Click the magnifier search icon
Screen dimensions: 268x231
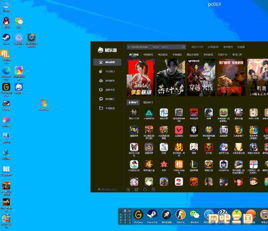183,47
